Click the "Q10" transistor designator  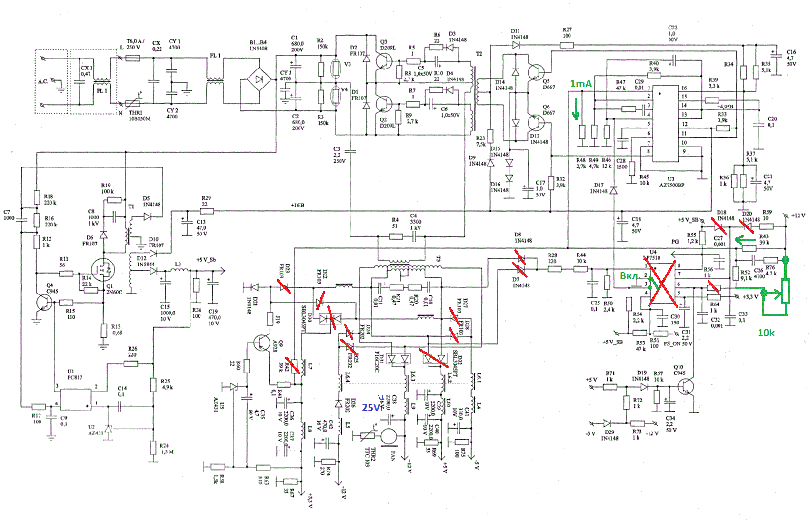pyautogui.click(x=679, y=367)
